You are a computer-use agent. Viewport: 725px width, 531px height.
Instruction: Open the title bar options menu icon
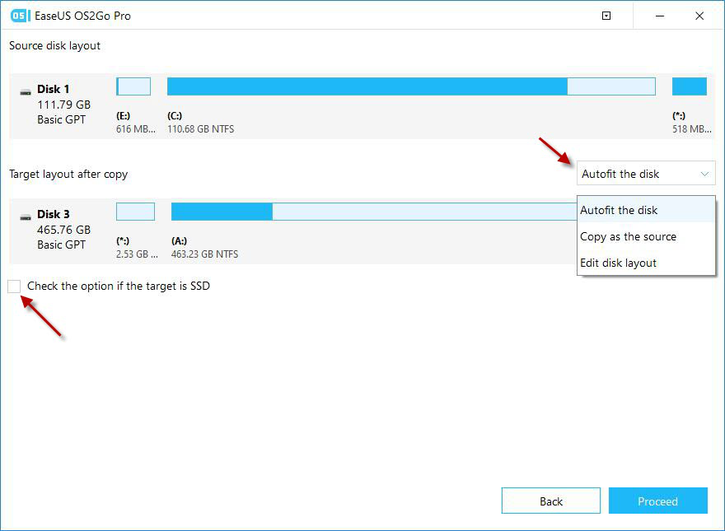point(606,16)
